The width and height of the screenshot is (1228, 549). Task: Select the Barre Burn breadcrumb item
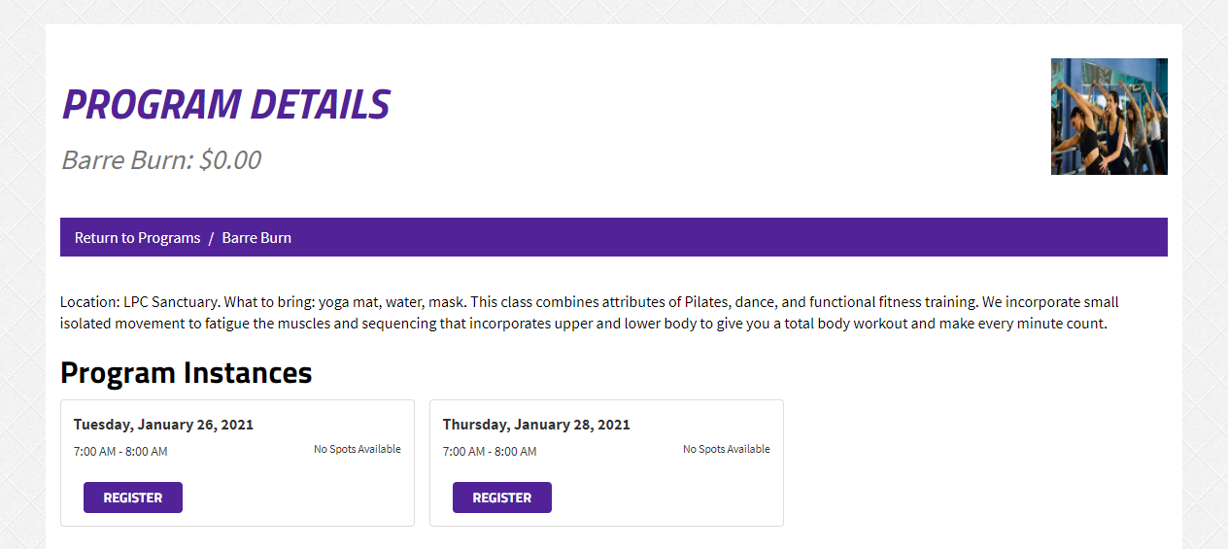[256, 237]
